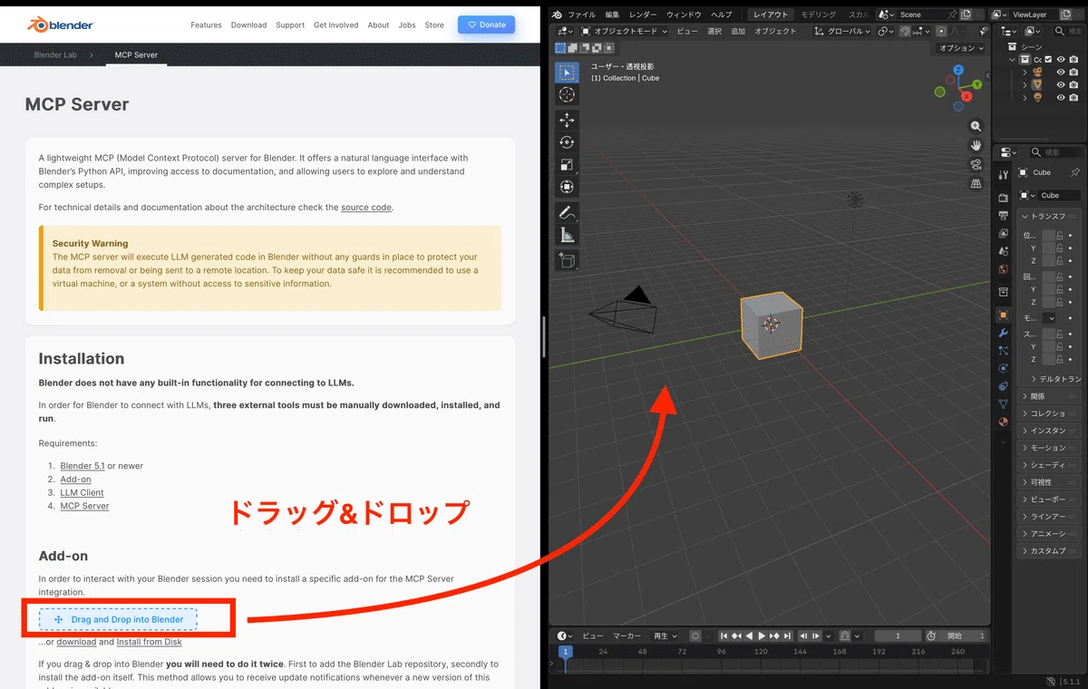
Task: Open the Object Data properties tab
Action: click(1003, 403)
